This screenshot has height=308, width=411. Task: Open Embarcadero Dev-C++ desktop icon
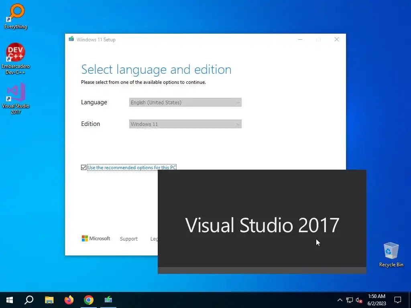[x=16, y=59]
